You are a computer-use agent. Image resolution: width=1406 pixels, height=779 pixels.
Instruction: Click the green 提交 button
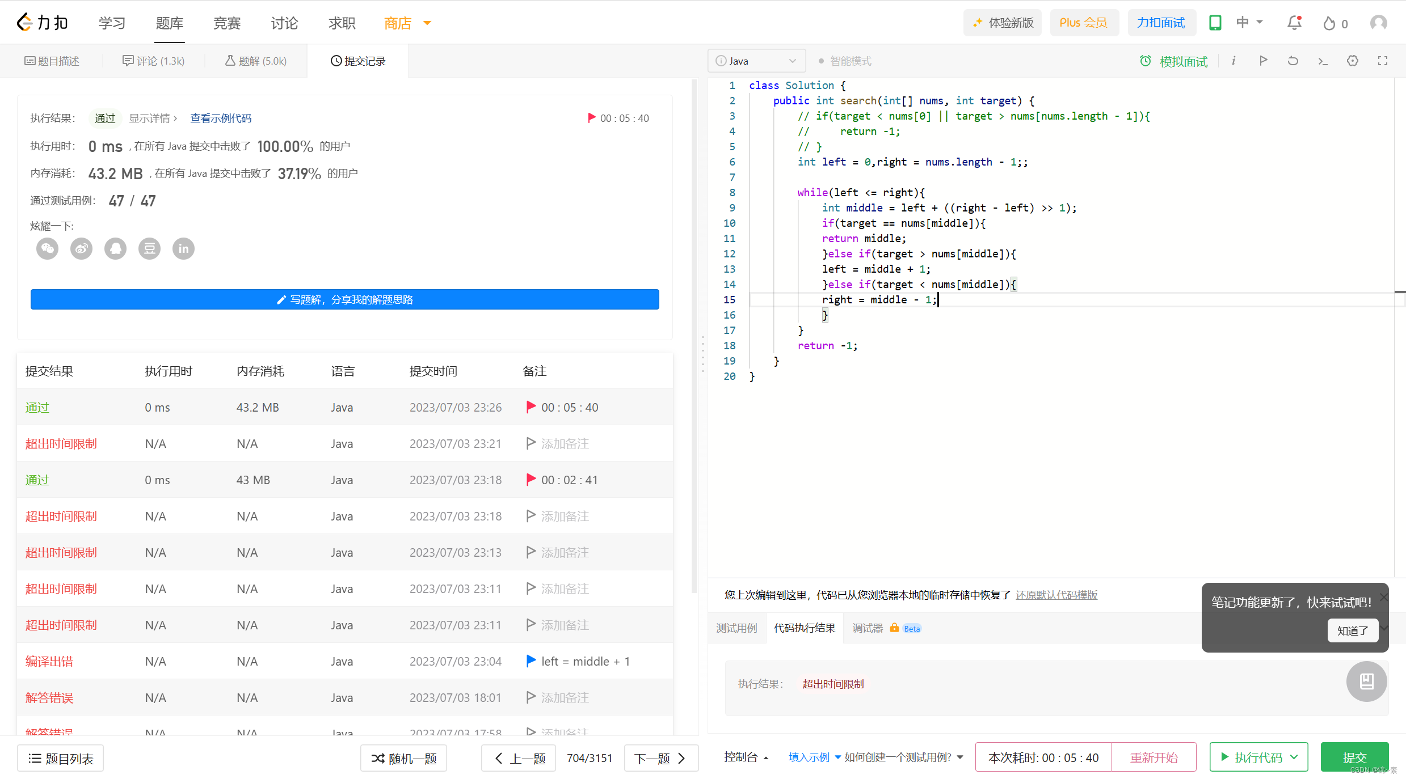point(1354,757)
